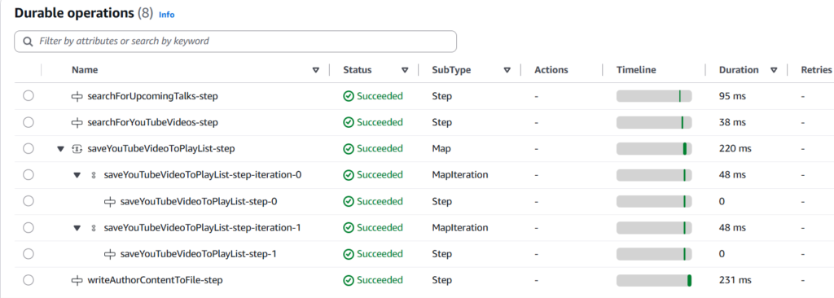Select radio button for searchForUpcomingTalks-step row
Image resolution: width=834 pixels, height=298 pixels.
(x=29, y=96)
